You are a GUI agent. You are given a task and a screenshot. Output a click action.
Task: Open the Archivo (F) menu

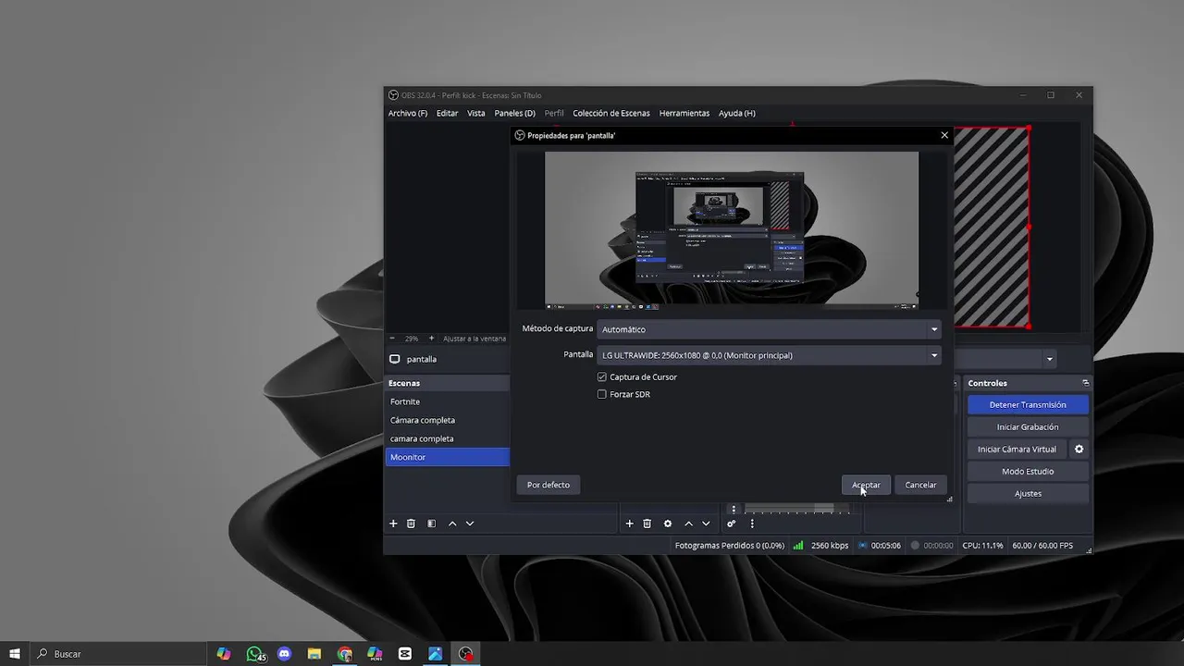click(x=408, y=113)
